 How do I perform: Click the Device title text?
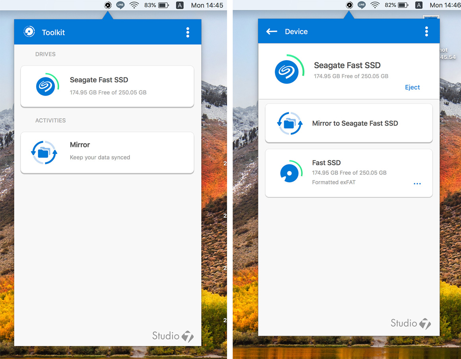pos(296,31)
